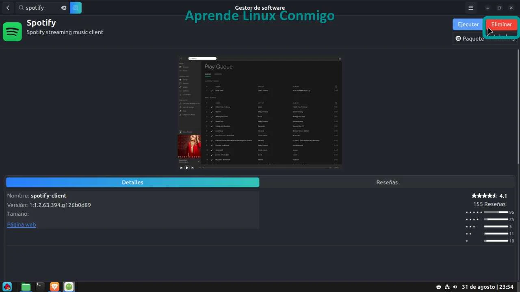Open the Página web link
520x292 pixels.
[22, 224]
